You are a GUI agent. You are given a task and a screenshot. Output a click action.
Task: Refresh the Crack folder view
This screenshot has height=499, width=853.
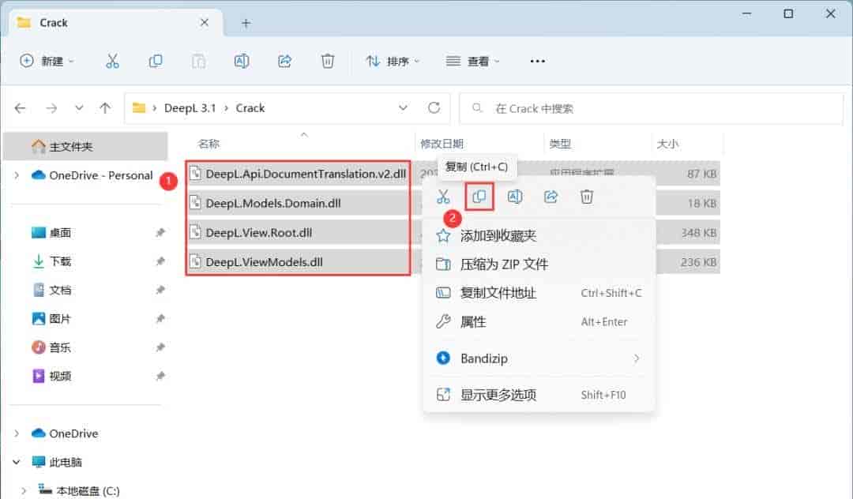pos(434,107)
